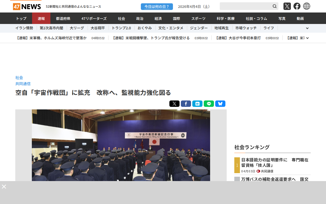The height and width of the screenshot is (204, 326).
Task: Click the 社会ランキング heading
Action: click(252, 147)
